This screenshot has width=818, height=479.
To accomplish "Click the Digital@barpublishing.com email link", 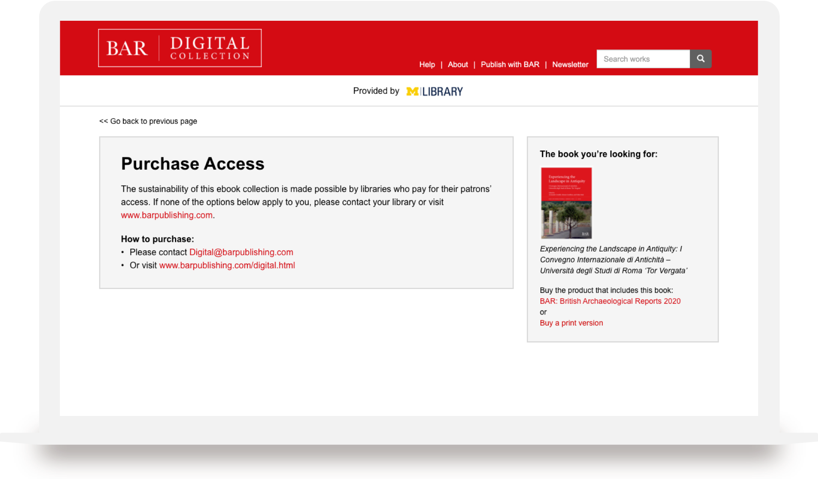I will [241, 252].
